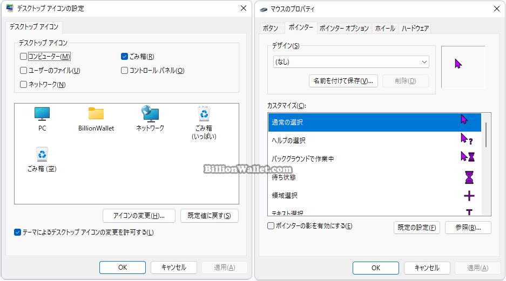The width and height of the screenshot is (506, 281).
Task: Select the 領域選択 list row
Action: (375, 196)
